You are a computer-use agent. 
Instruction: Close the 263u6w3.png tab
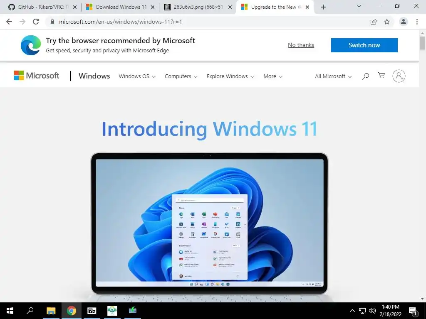[230, 7]
